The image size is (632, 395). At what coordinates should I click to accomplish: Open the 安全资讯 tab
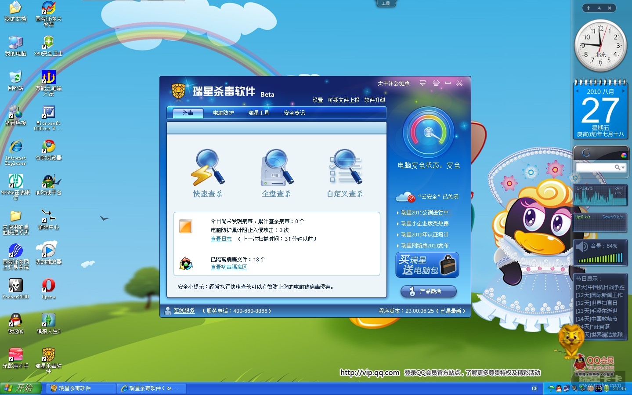294,113
